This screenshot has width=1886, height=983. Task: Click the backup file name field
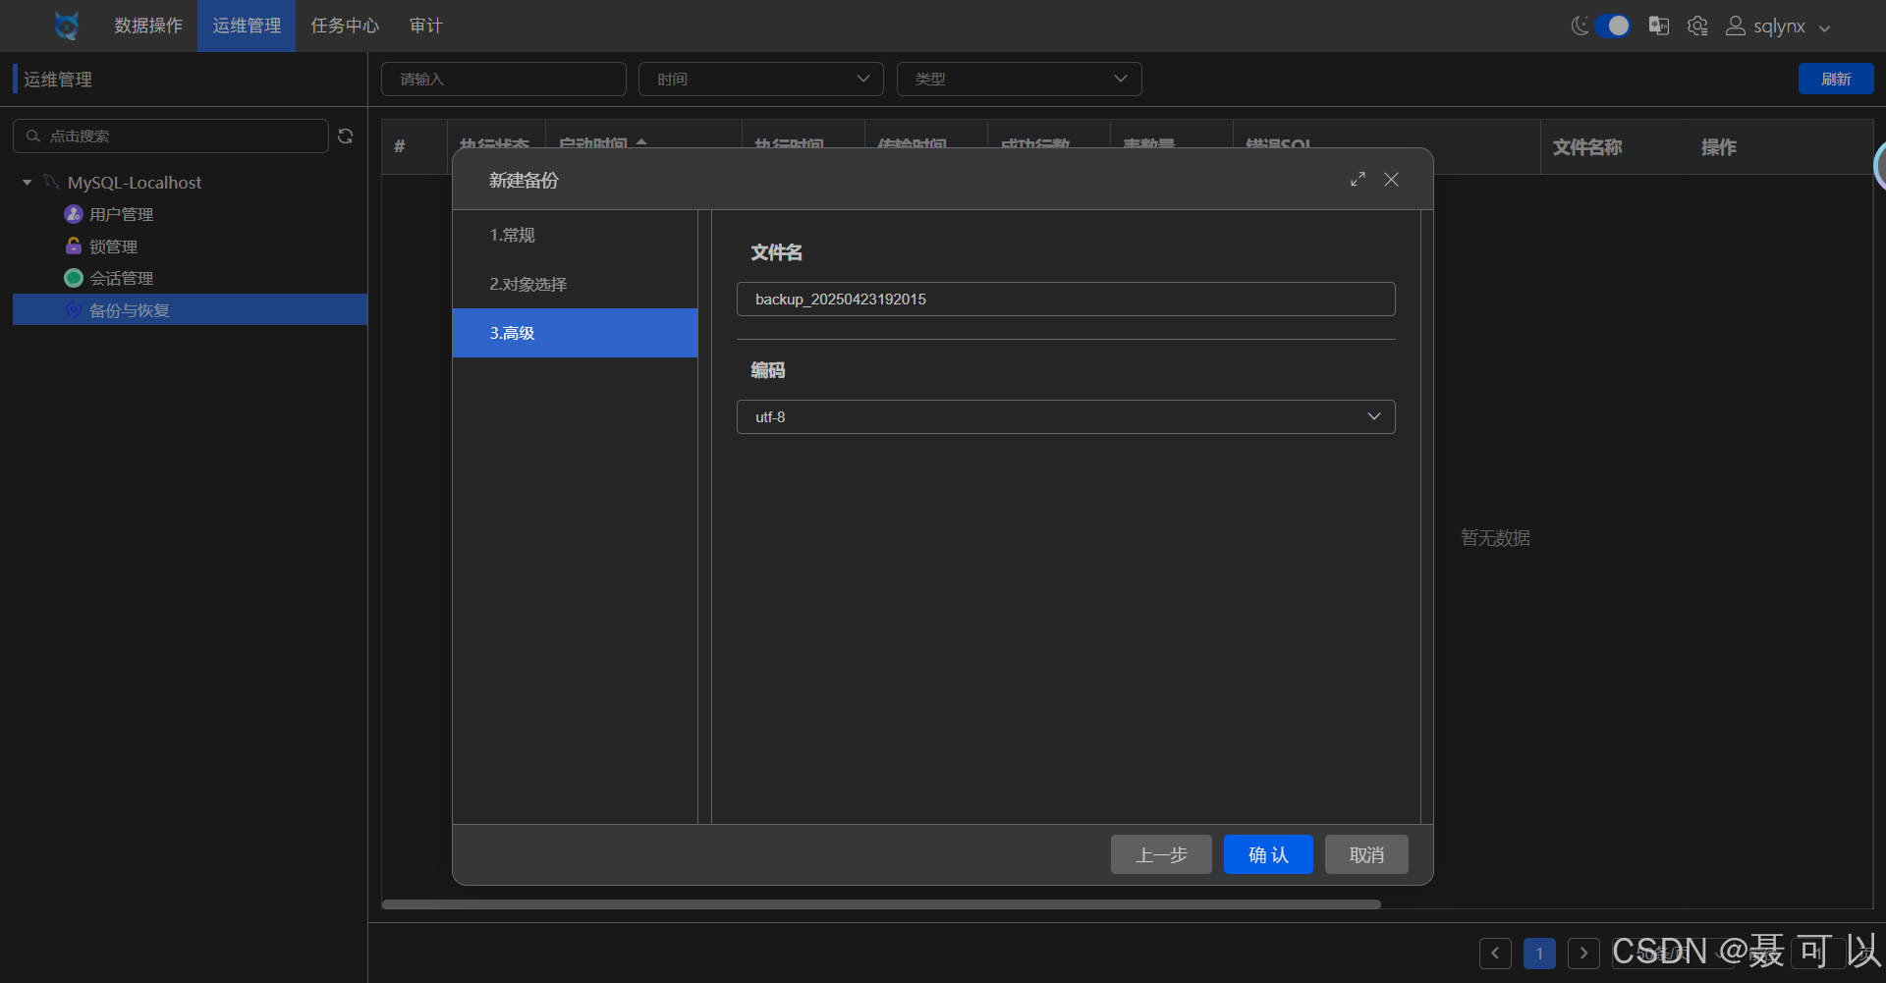(1066, 300)
